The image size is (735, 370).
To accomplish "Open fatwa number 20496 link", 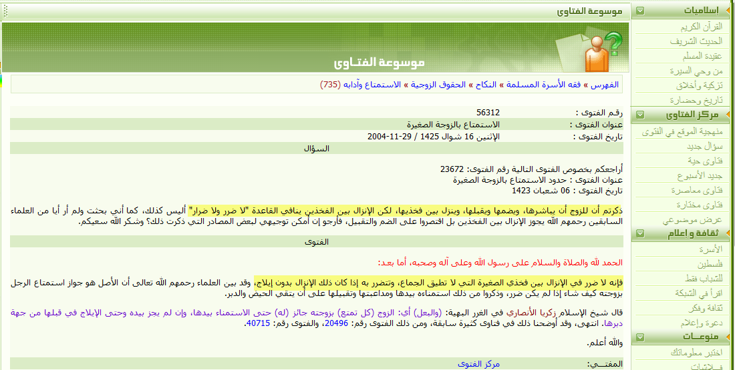I will pos(336,323).
